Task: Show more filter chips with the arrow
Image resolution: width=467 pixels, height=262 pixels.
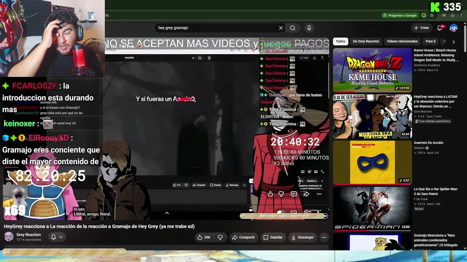Action: [454, 41]
